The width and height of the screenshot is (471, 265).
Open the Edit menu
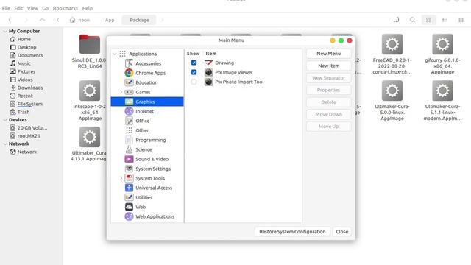pos(18,8)
